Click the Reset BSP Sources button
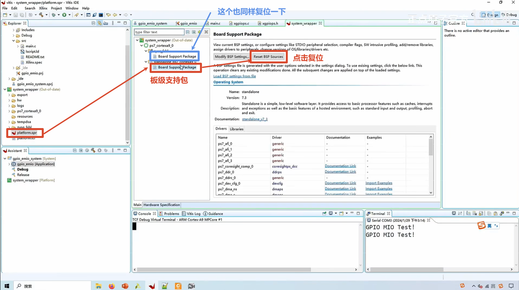Image resolution: width=519 pixels, height=290 pixels. pyautogui.click(x=268, y=56)
